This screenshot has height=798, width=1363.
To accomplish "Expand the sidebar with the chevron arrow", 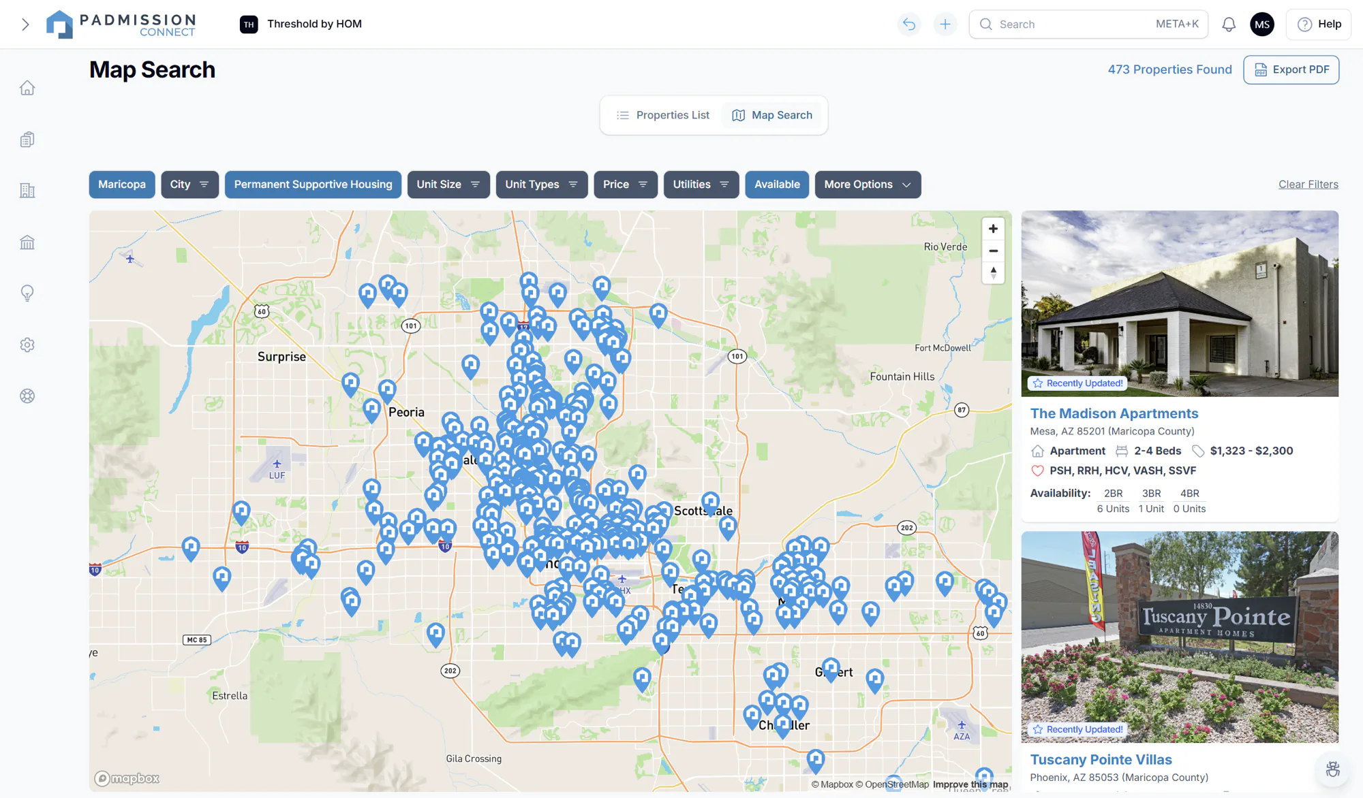I will (x=25, y=25).
